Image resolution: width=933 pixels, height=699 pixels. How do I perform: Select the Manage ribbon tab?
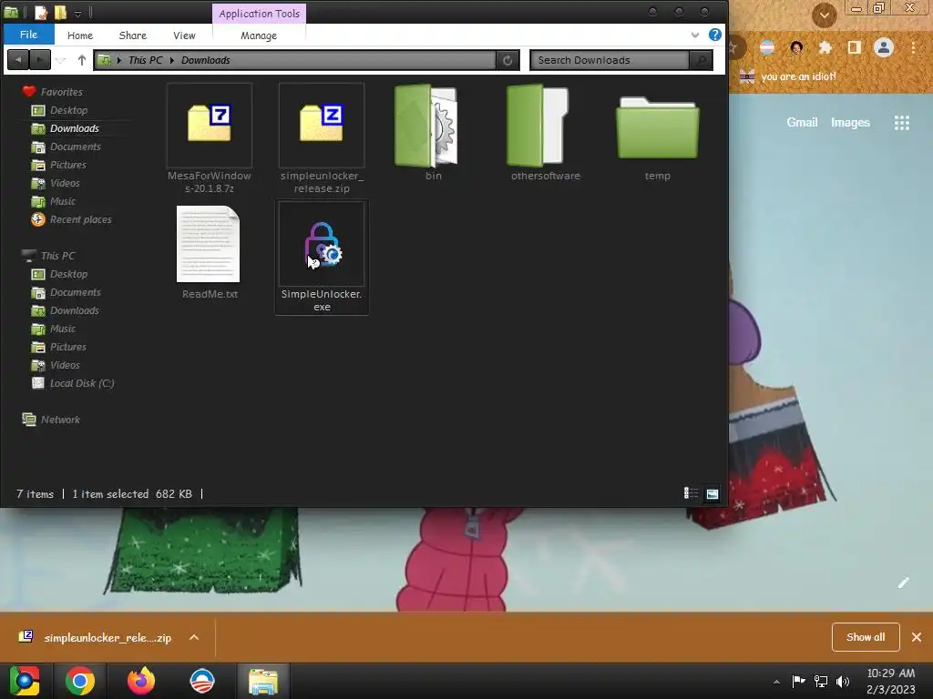pos(258,35)
